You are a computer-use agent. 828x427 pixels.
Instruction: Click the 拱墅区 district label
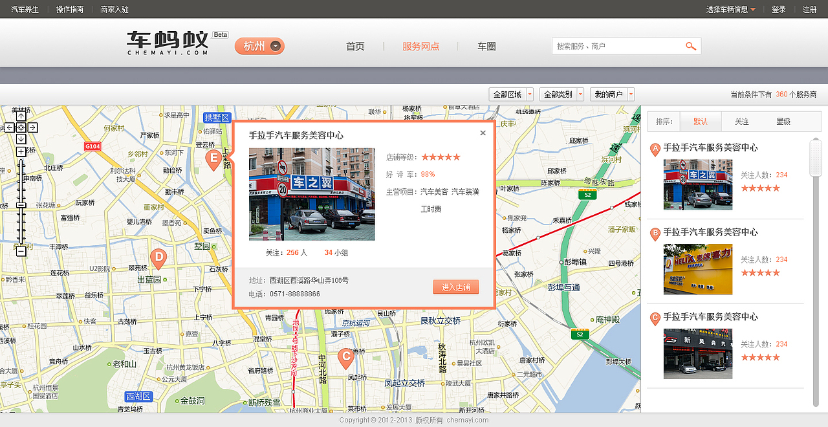coord(217,117)
